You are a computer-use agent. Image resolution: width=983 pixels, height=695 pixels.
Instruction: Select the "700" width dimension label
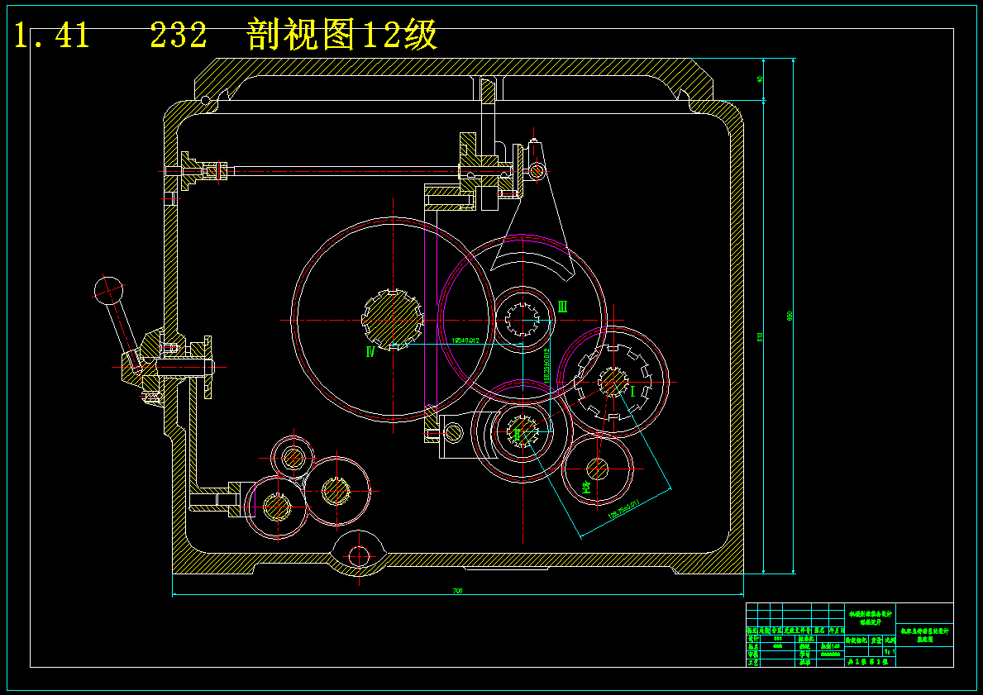[x=458, y=591]
